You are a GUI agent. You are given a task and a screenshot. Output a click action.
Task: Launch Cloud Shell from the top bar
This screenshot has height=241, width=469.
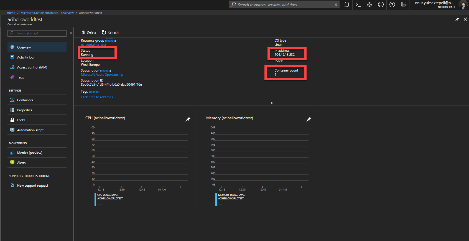[x=358, y=4]
